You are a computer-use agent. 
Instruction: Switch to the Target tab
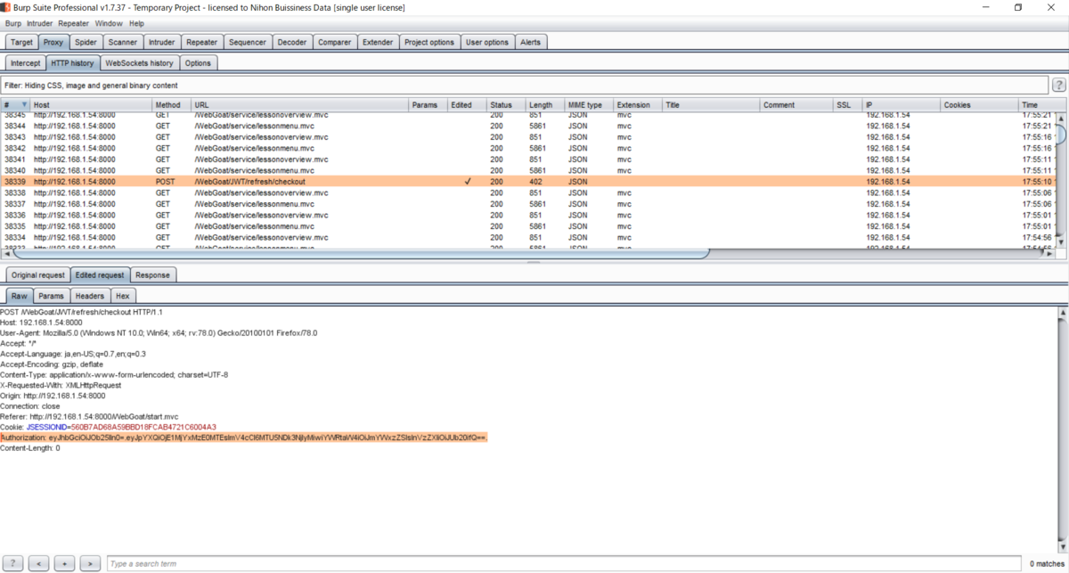click(x=22, y=42)
